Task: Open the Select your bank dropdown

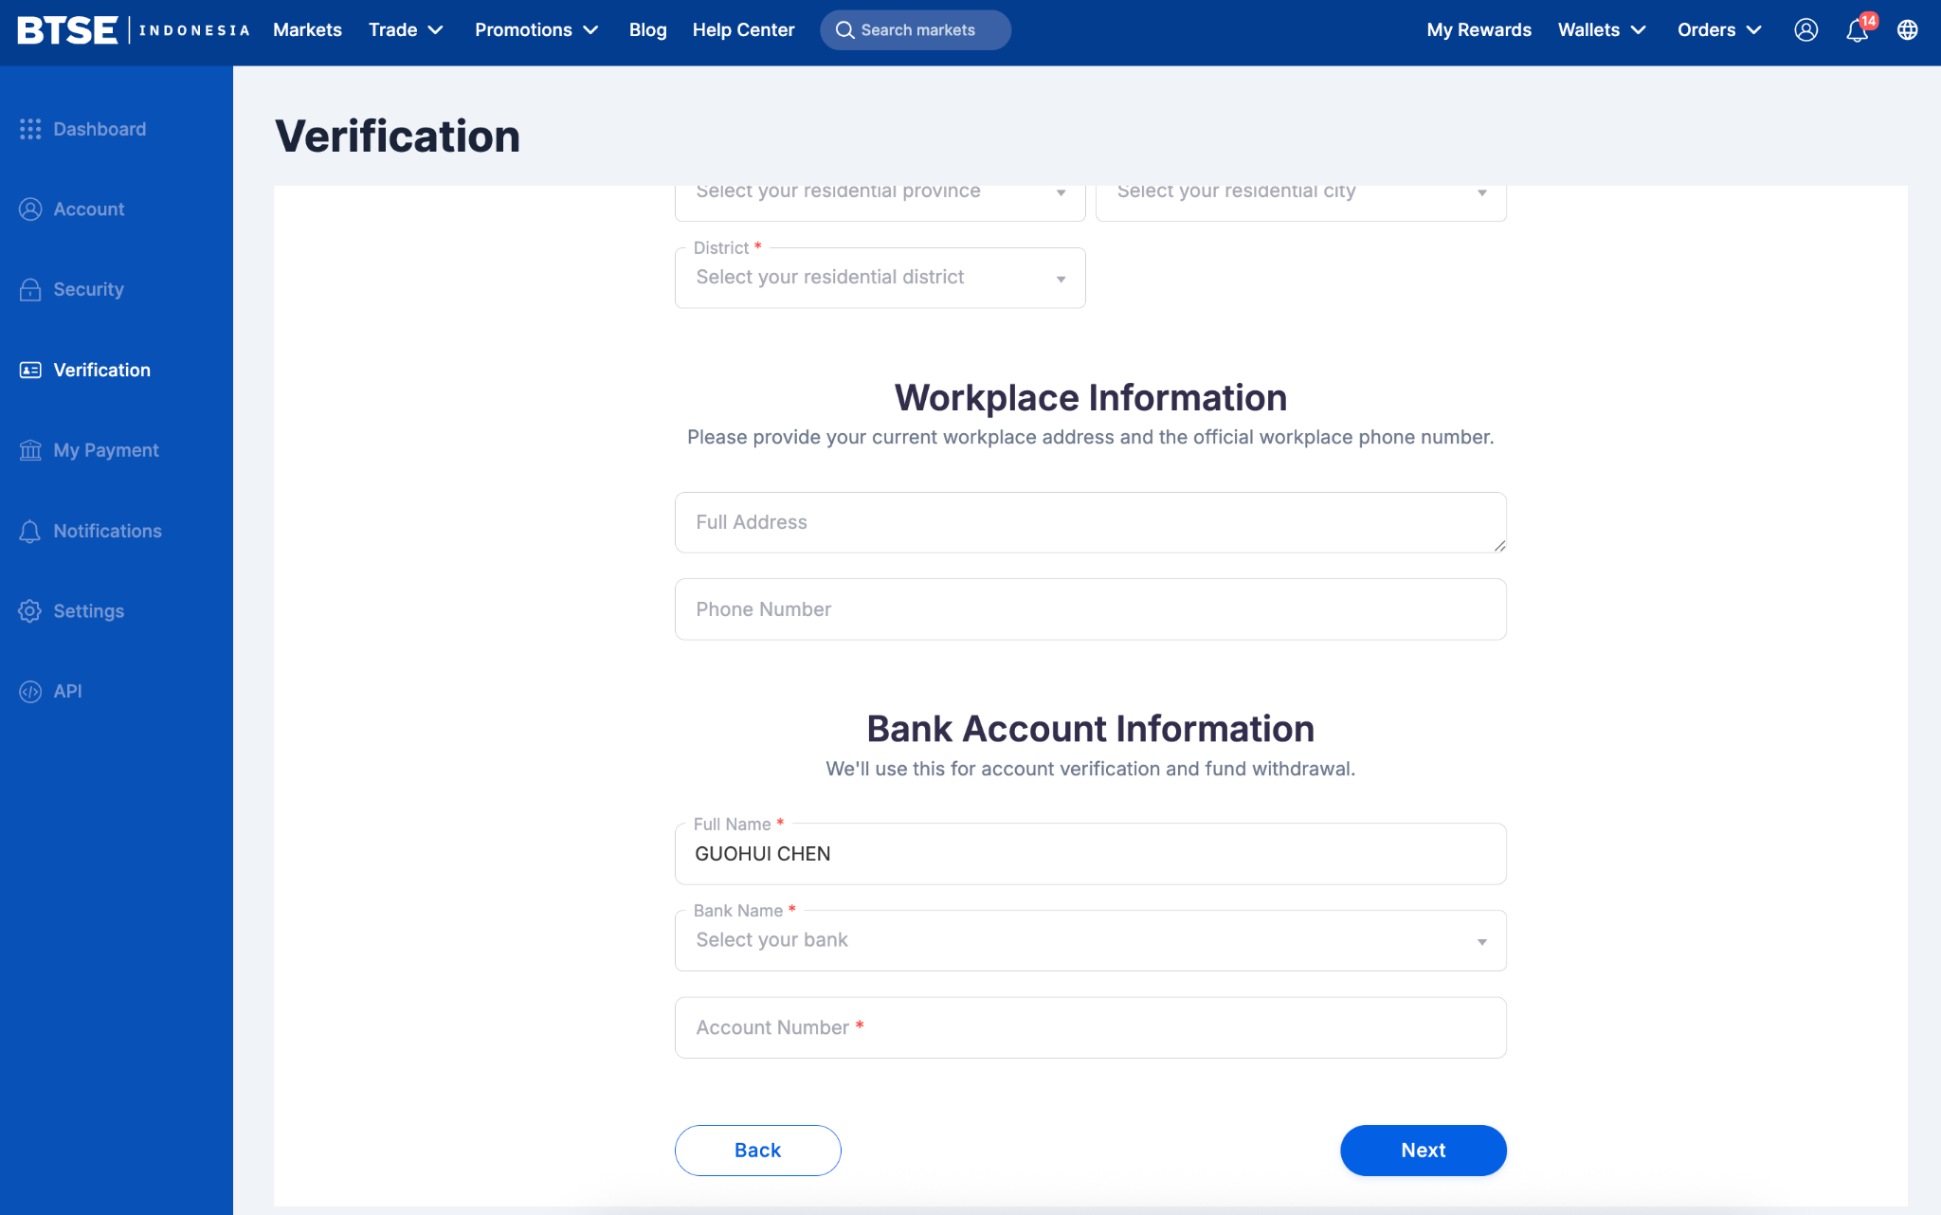Action: [x=1091, y=940]
